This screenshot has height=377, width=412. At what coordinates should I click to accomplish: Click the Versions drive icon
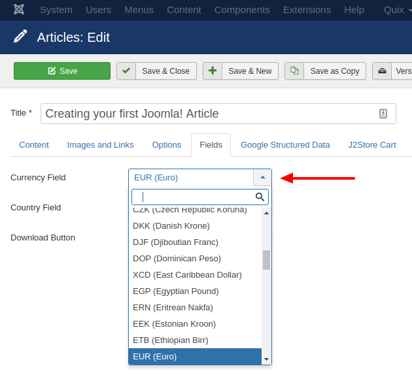coord(382,71)
